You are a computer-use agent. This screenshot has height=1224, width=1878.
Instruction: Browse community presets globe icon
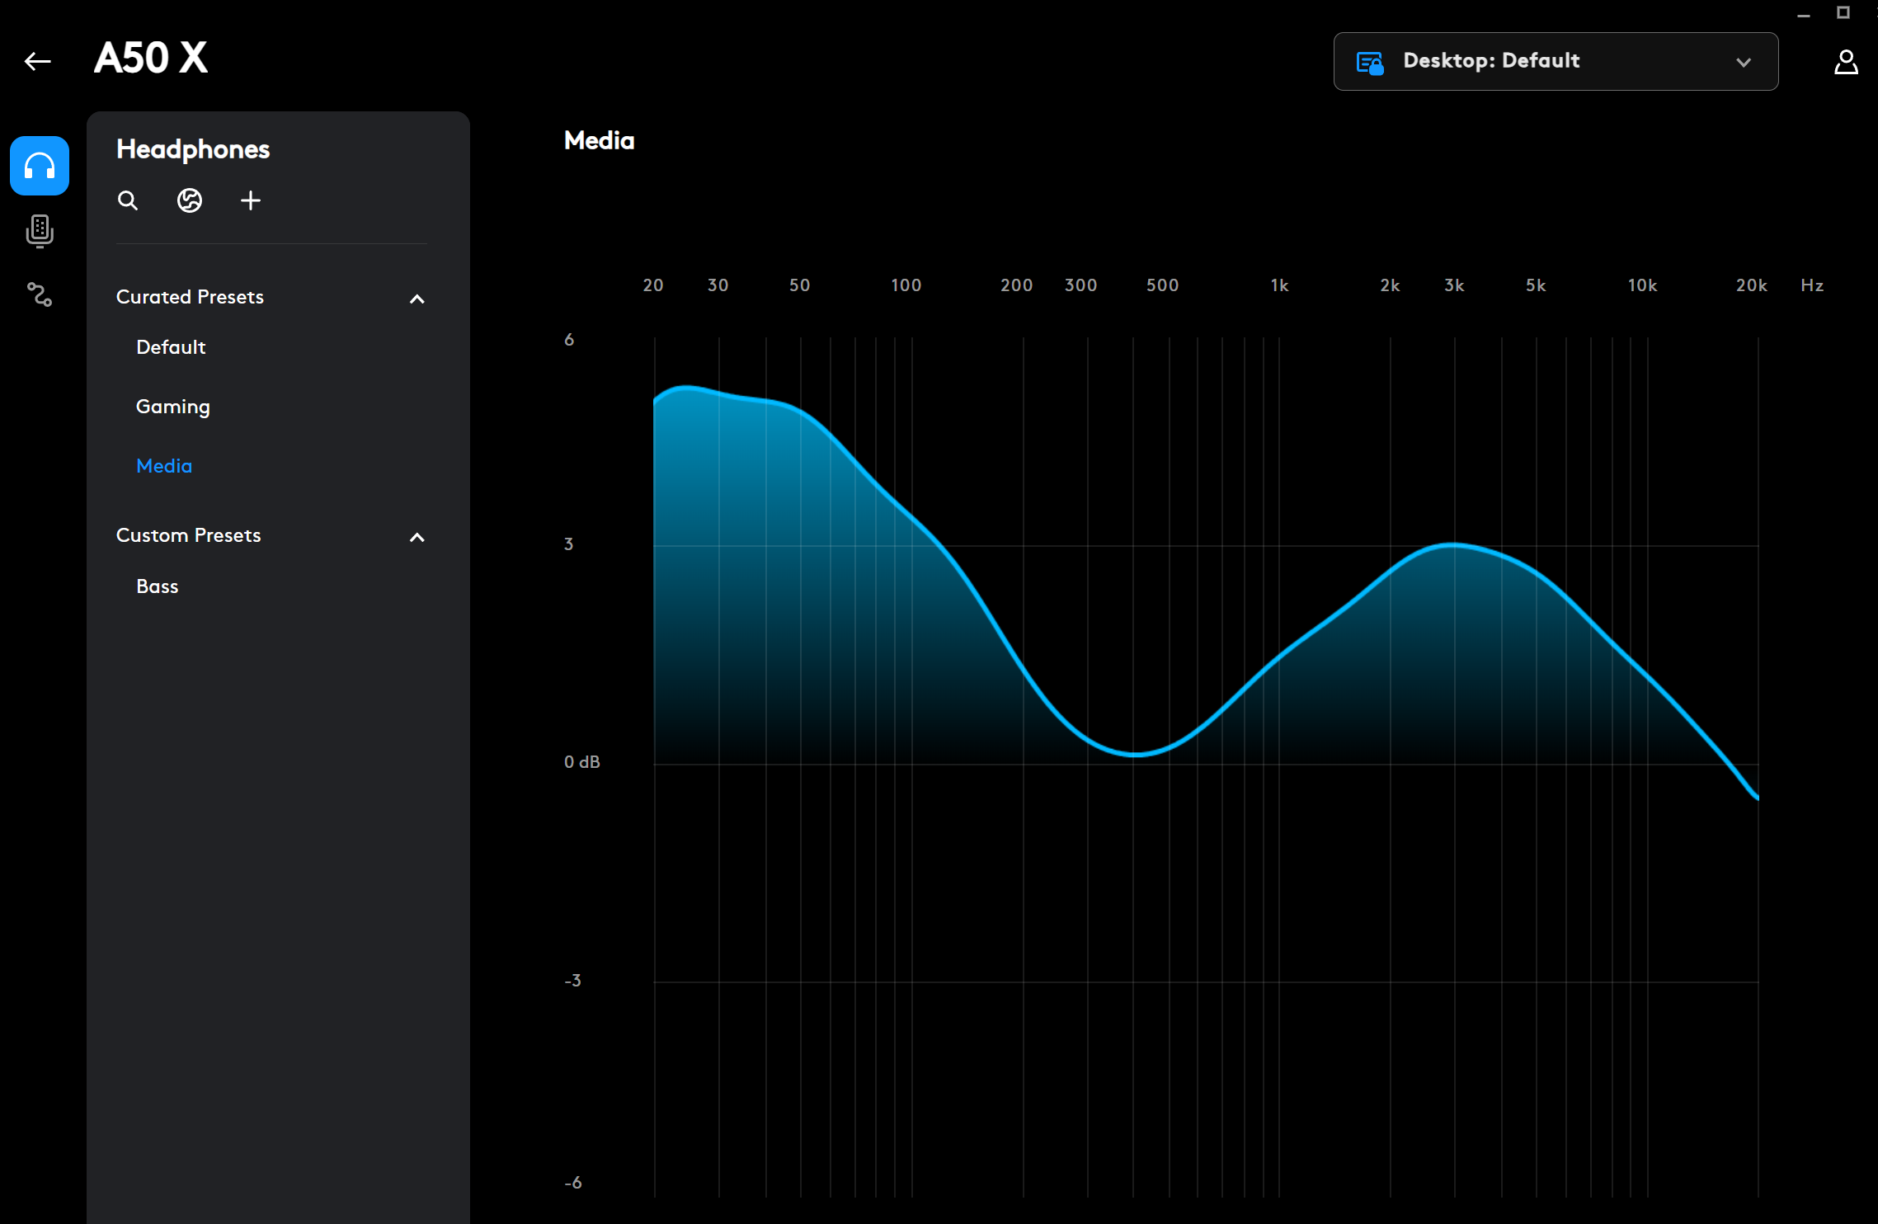coord(190,200)
